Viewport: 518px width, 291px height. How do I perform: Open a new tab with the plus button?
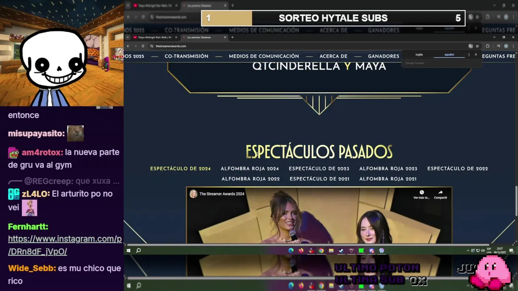[x=232, y=37]
